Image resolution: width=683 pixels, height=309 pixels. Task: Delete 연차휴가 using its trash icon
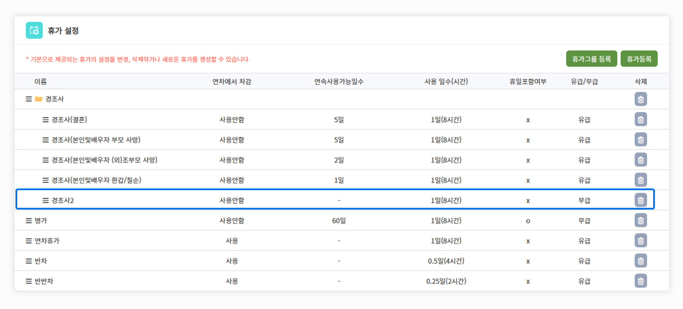click(x=641, y=240)
